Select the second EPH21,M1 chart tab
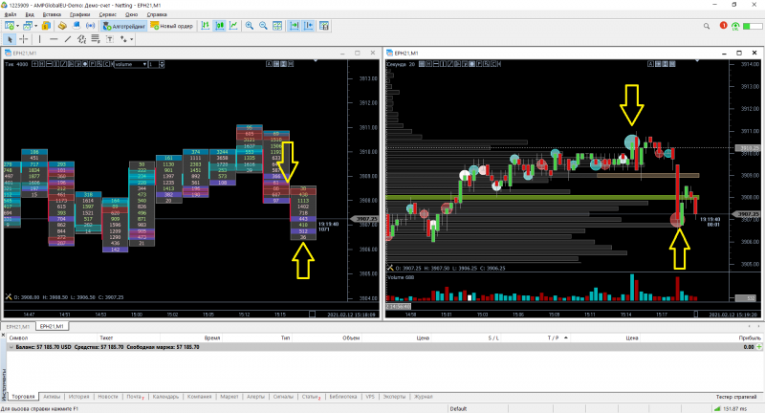The height and width of the screenshot is (413, 765). 52,326
